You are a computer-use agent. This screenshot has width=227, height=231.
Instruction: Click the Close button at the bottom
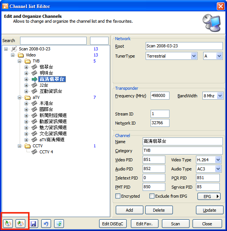click(207, 224)
